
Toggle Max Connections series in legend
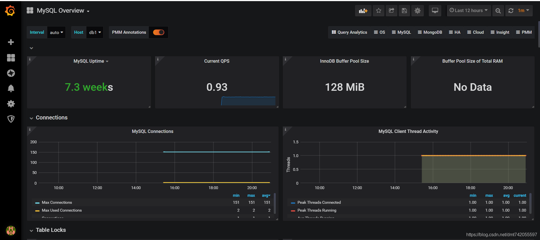[x=57, y=202]
